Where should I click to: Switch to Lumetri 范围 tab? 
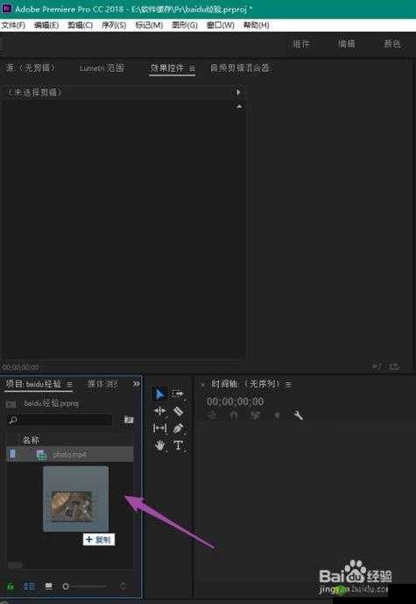(x=102, y=68)
